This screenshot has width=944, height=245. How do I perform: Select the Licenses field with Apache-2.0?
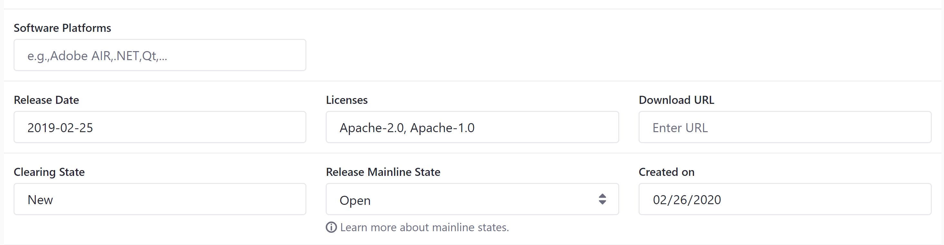(x=472, y=127)
